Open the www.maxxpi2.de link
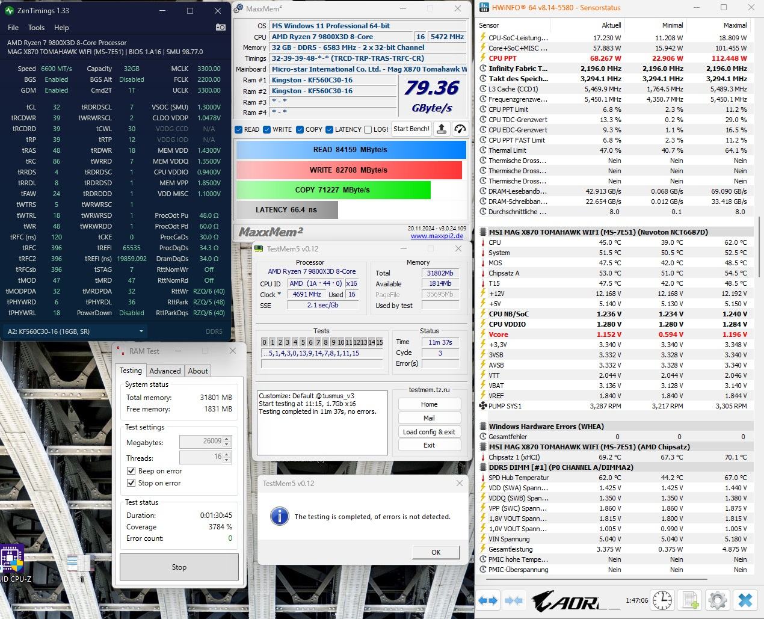The image size is (764, 619). (x=437, y=236)
